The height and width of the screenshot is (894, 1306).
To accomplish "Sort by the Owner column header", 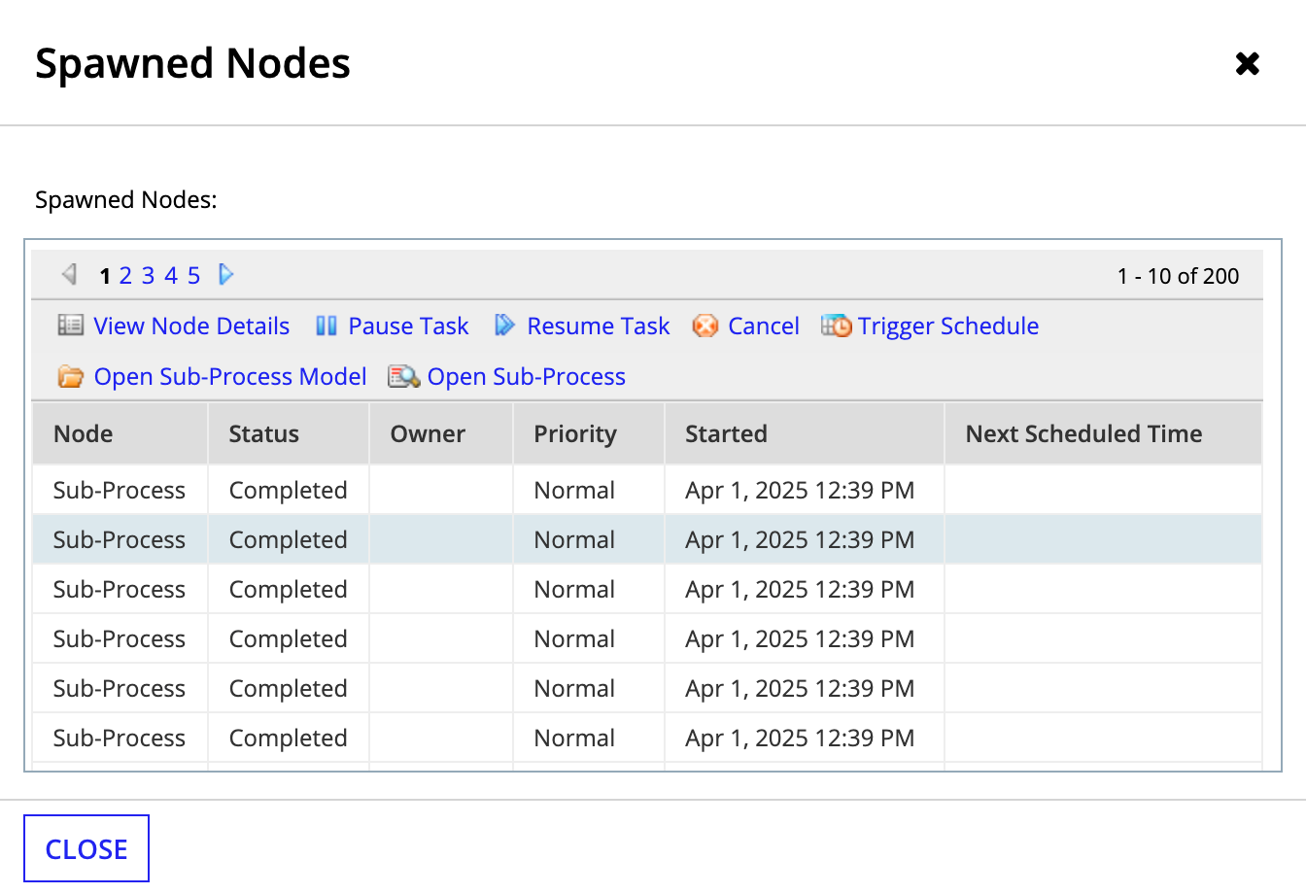I will (441, 433).
